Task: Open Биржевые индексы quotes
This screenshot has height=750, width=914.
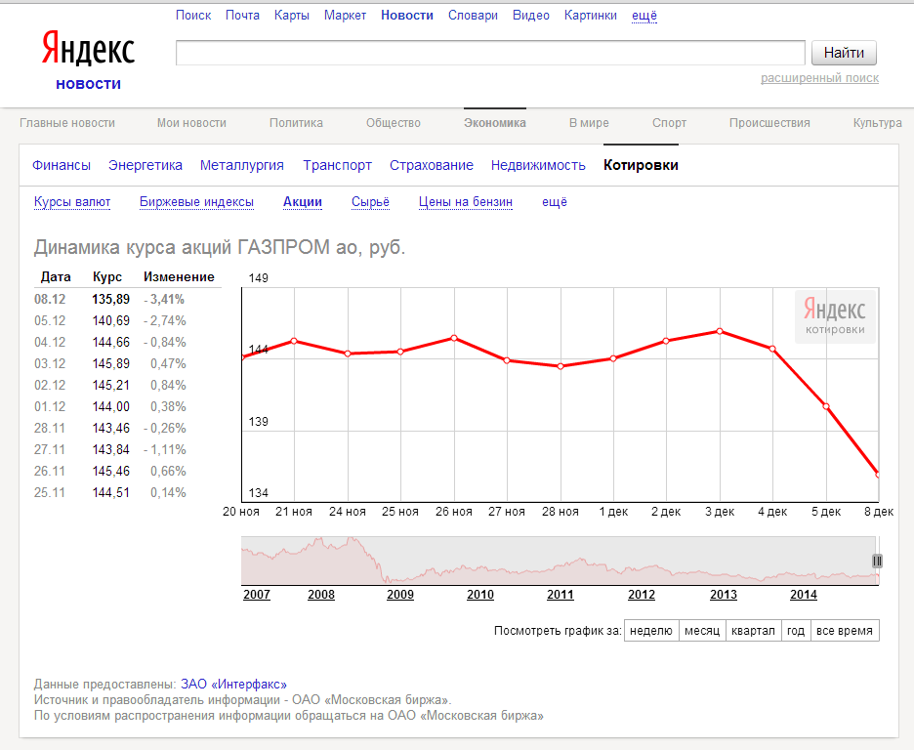Action: 196,202
